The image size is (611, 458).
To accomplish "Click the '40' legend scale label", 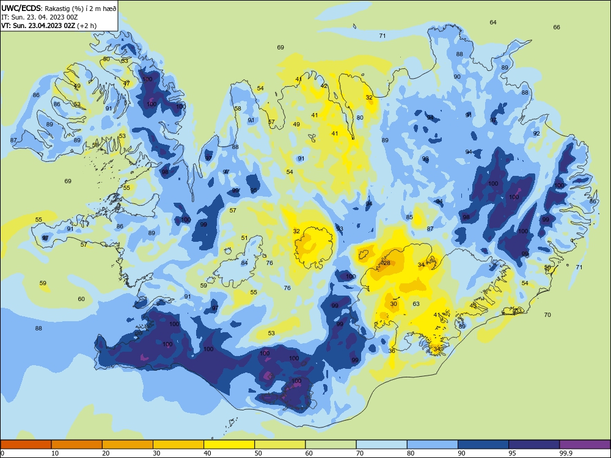I will tap(207, 453).
